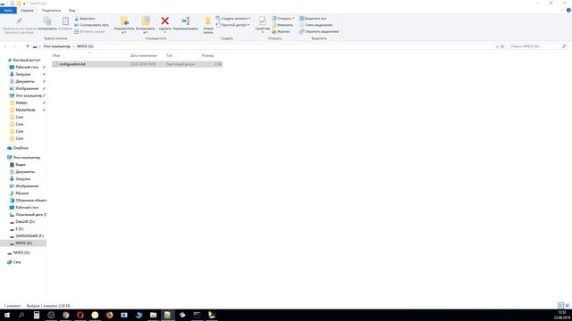Select the configuration.txt file

point(137,64)
